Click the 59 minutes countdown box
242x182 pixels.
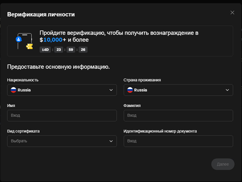[x=71, y=50]
